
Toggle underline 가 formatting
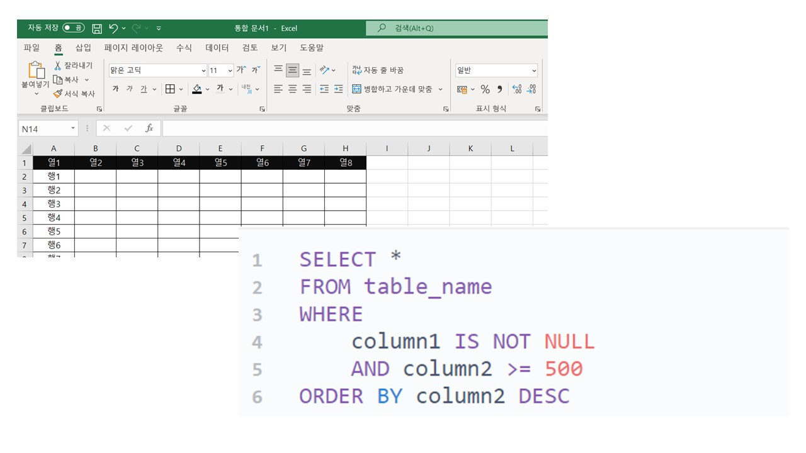pos(144,89)
